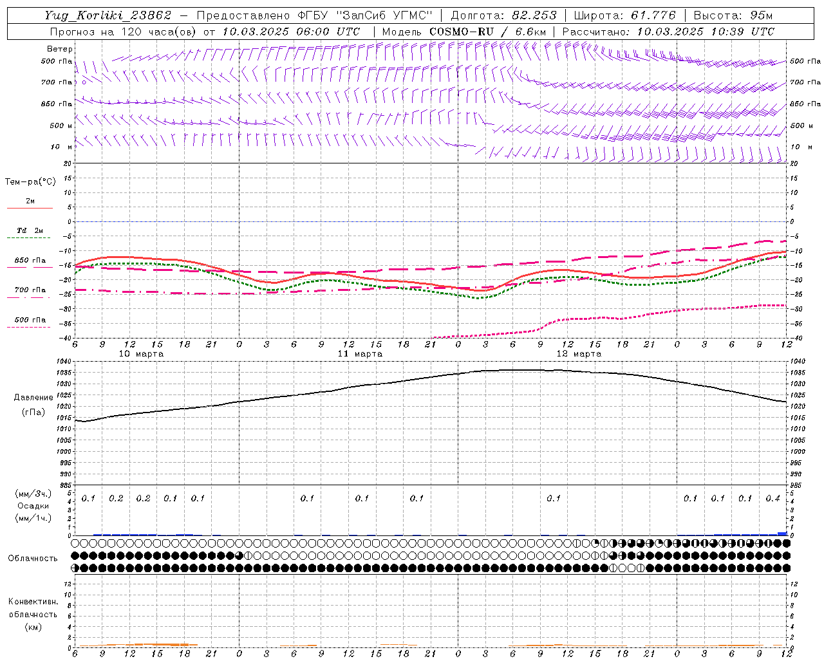Click the Широта: 61.776 value
This screenshot has height=659, width=824.
(624, 15)
